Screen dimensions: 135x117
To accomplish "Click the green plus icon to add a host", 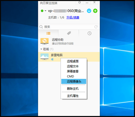I will (x=95, y=11).
